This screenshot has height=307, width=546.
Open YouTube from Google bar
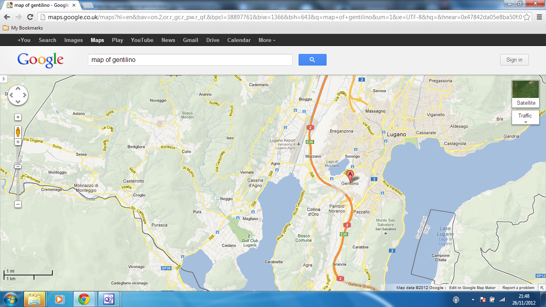142,40
